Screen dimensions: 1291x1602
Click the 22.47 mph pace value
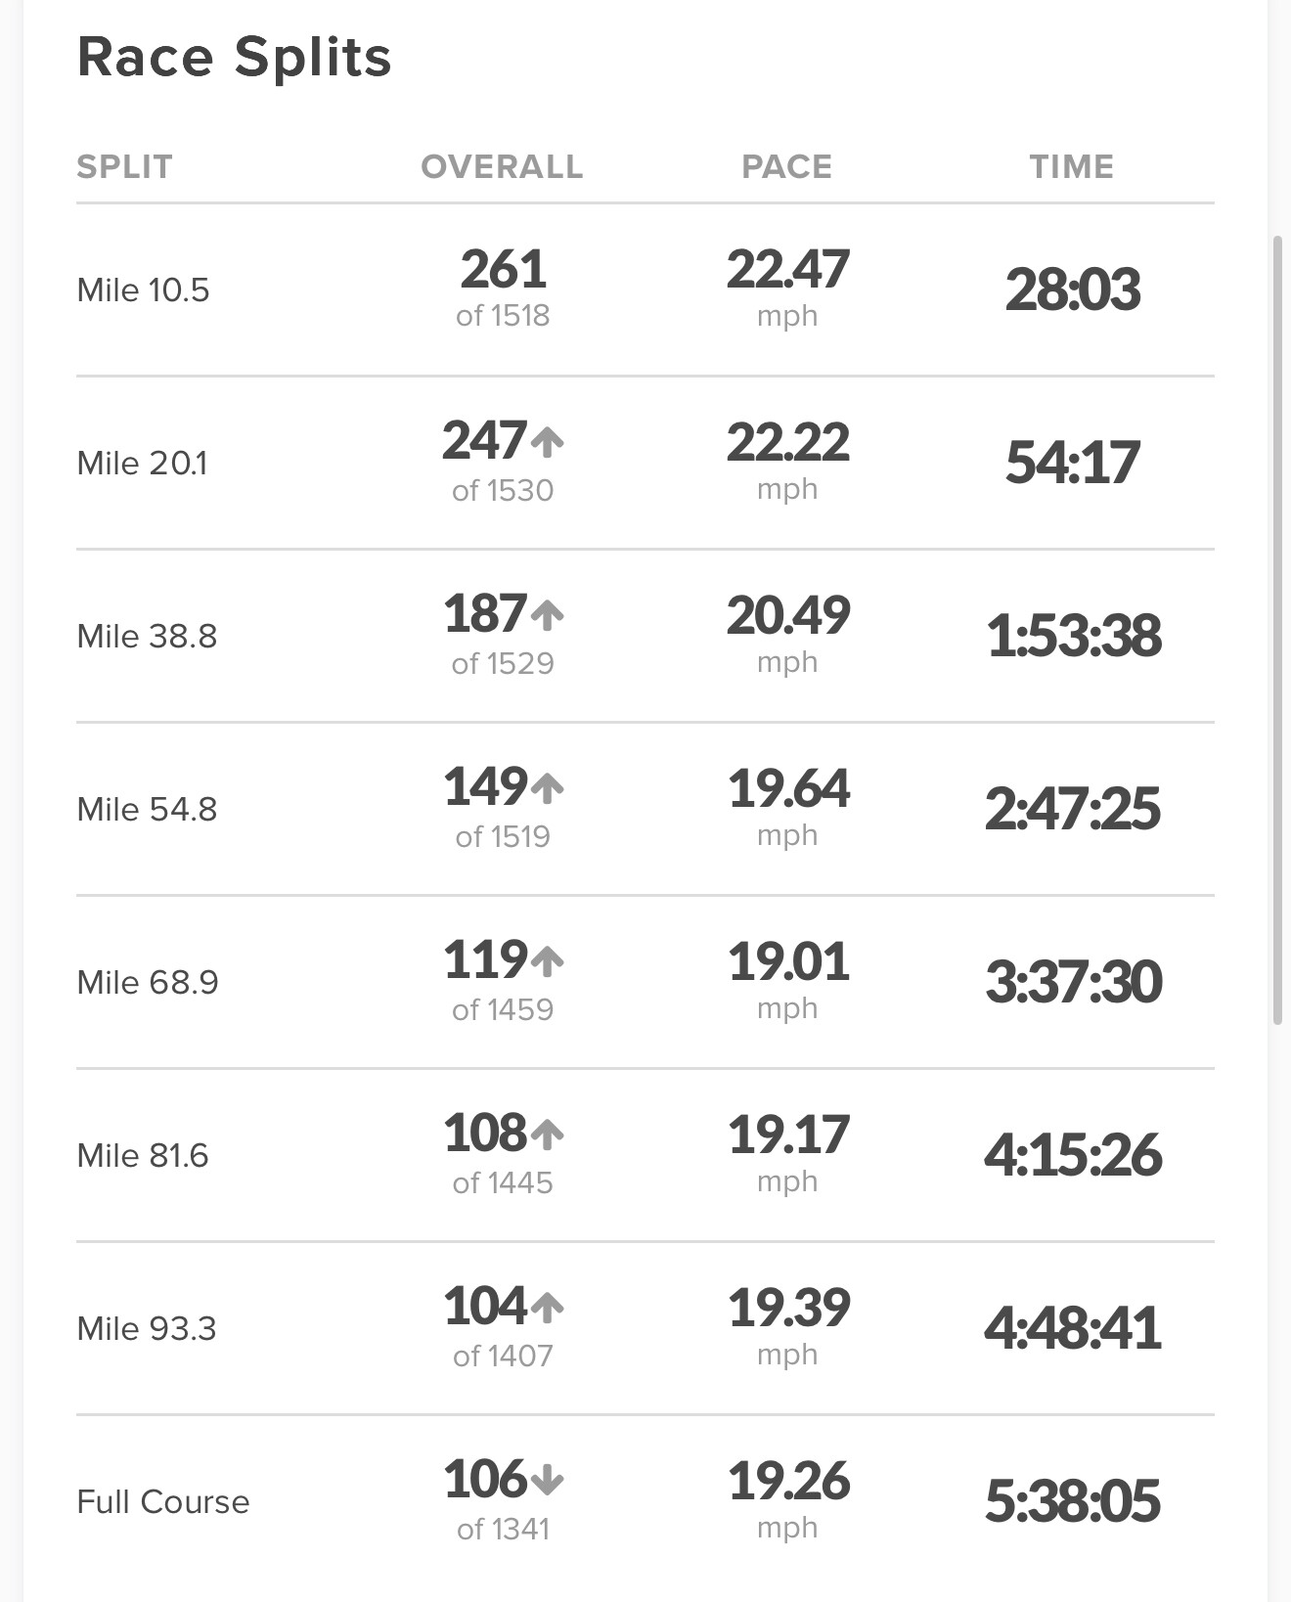787,270
